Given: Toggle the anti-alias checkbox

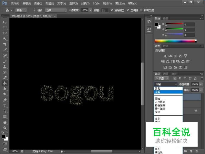Looking at the screenshot, I should [112, 10].
